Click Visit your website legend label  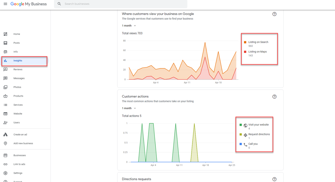pos(258,125)
